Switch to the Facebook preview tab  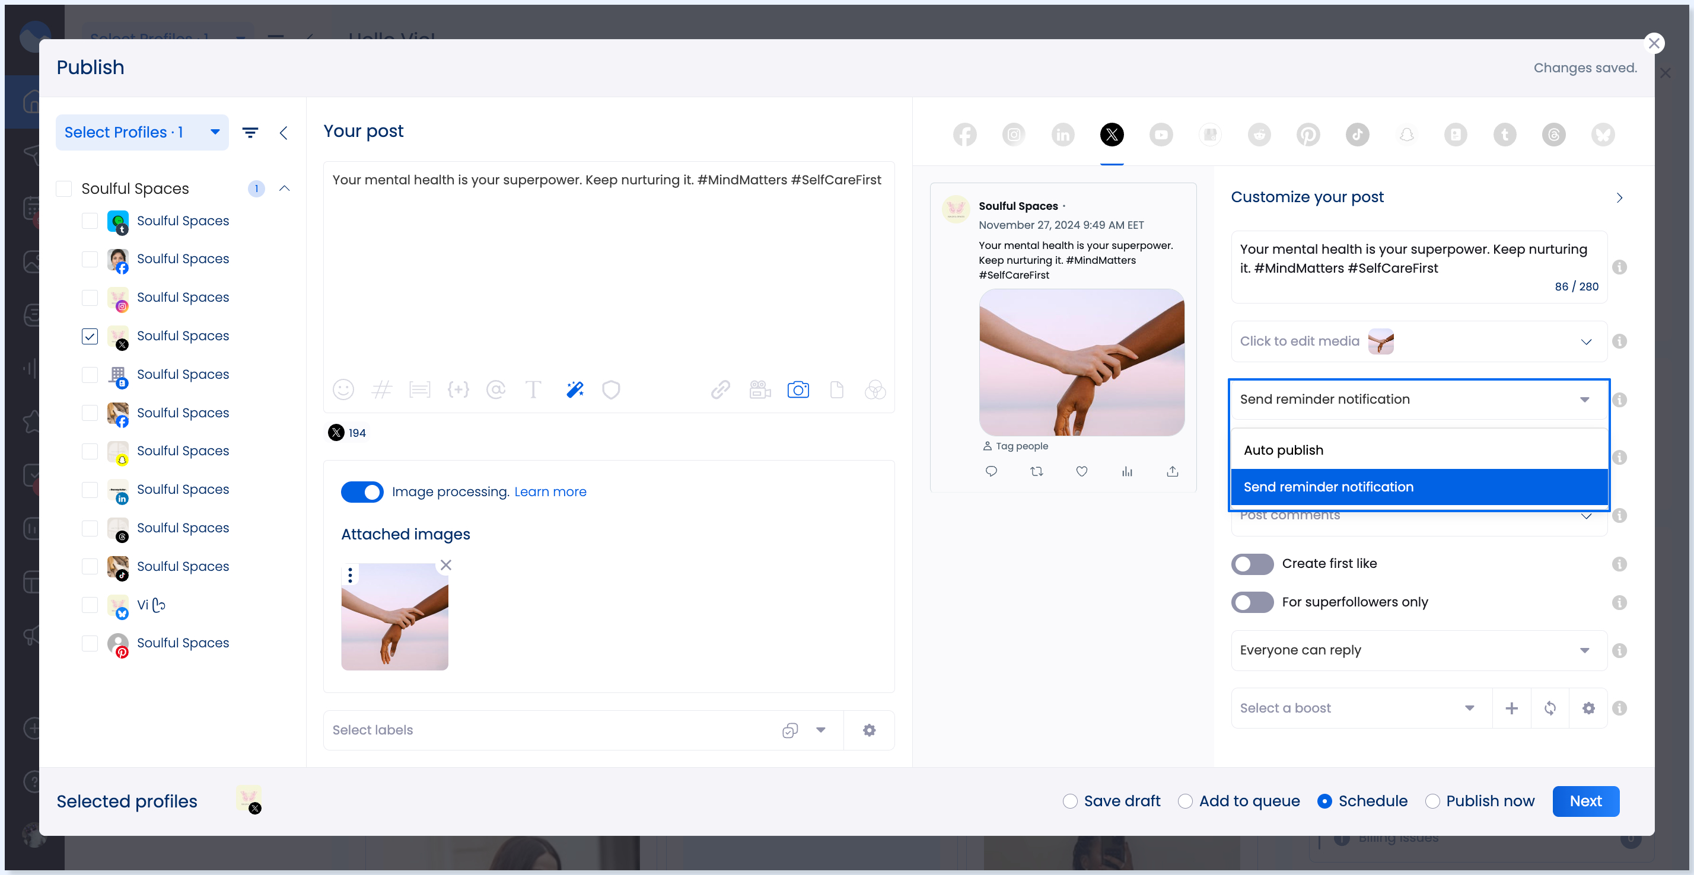pyautogui.click(x=964, y=135)
